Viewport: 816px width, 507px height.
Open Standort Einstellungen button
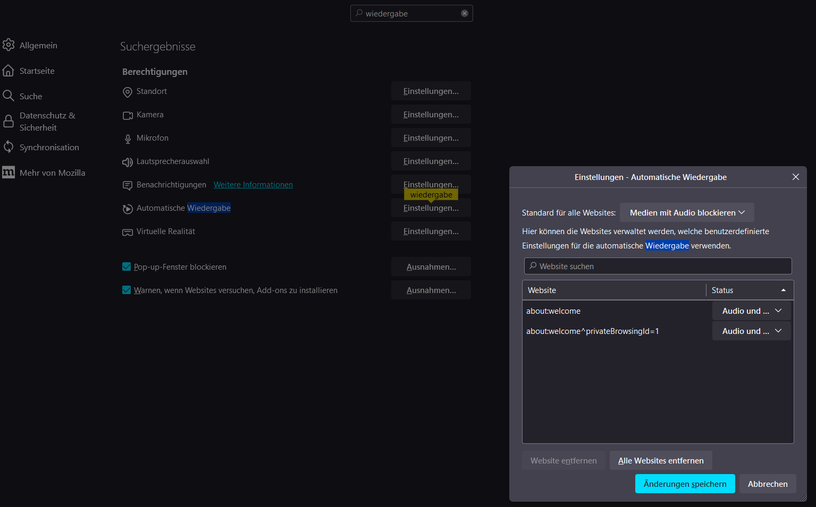pyautogui.click(x=431, y=91)
